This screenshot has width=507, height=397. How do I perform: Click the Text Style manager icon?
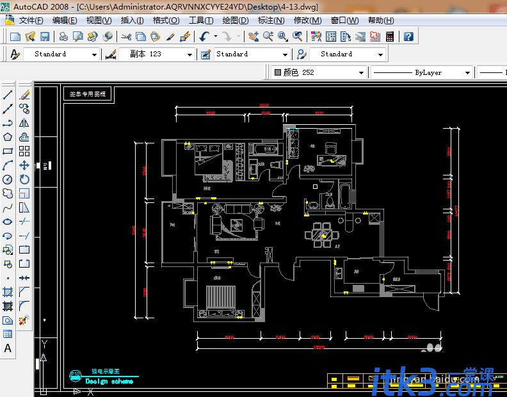(15, 54)
